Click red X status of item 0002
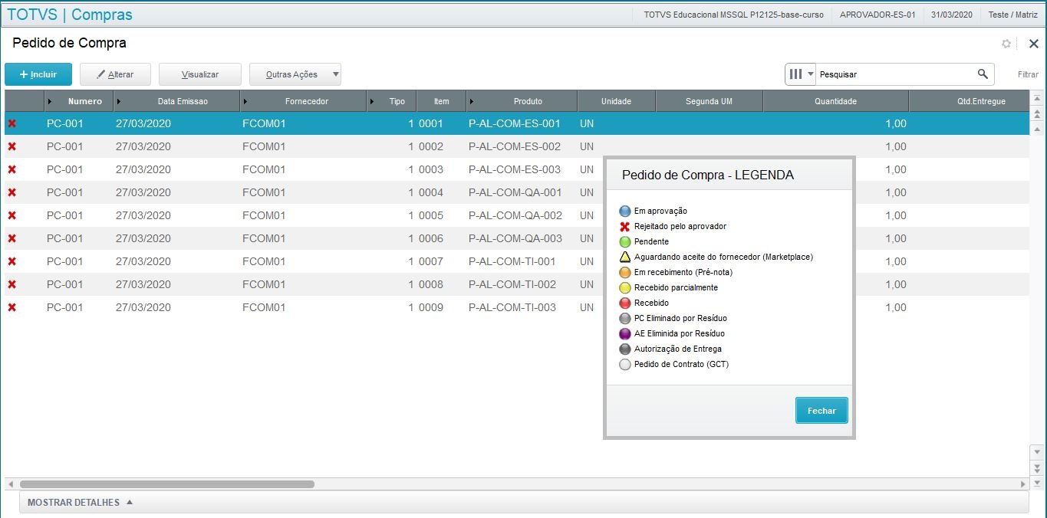The width and height of the screenshot is (1047, 518). (x=12, y=146)
